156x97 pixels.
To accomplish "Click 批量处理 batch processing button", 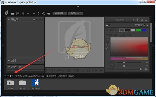I will [60, 13].
